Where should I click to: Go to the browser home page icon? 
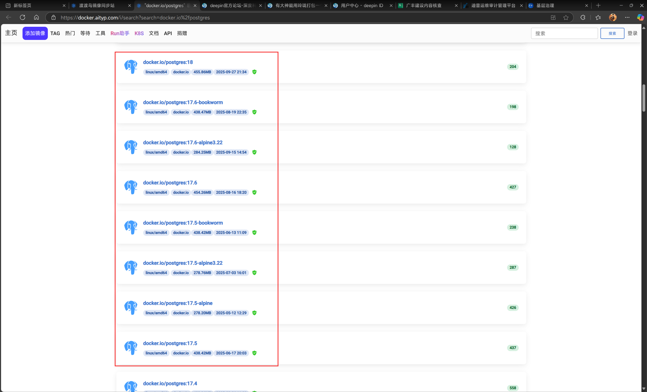[36, 18]
